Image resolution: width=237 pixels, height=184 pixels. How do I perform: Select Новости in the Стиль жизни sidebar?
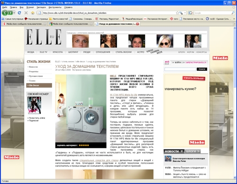[x=33, y=67]
